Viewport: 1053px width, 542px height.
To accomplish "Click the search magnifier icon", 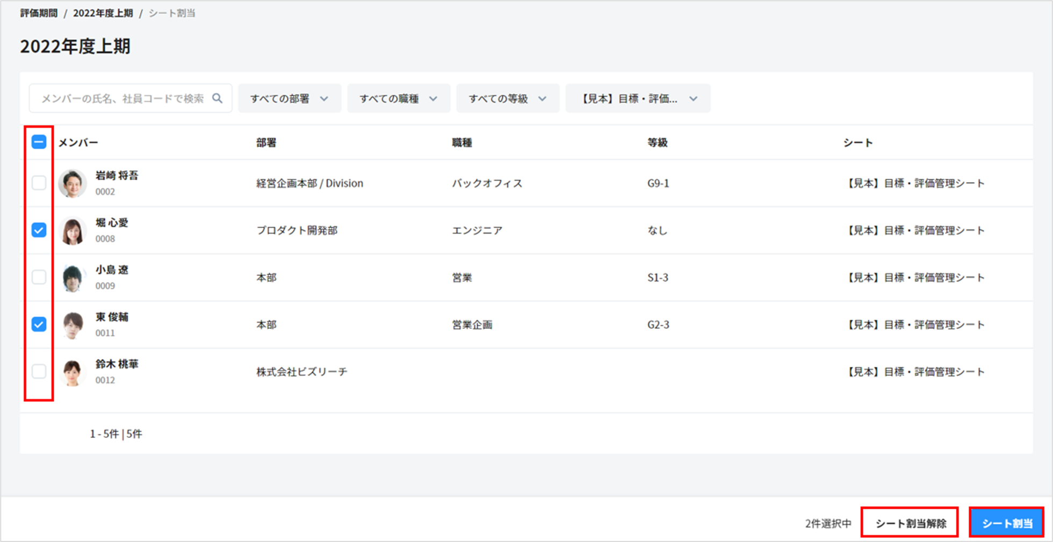I will pos(217,98).
